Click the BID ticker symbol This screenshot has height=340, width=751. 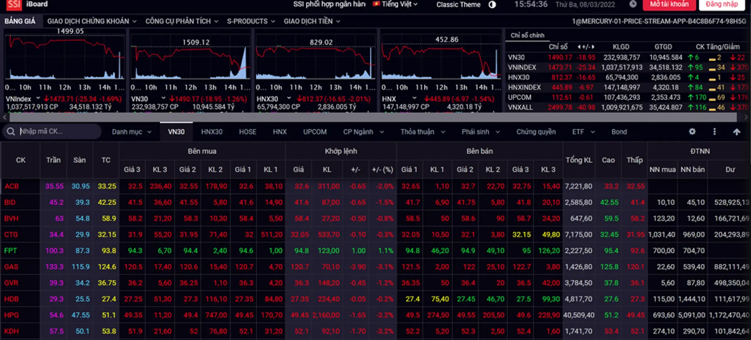(x=10, y=202)
